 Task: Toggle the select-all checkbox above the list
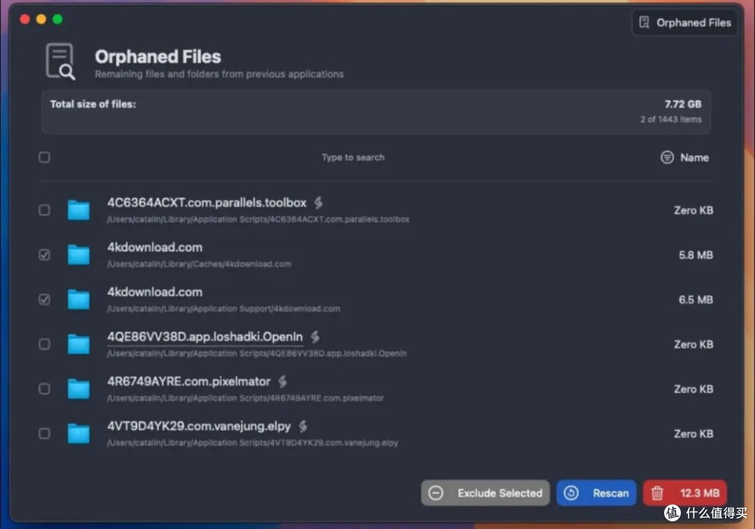[x=44, y=157]
